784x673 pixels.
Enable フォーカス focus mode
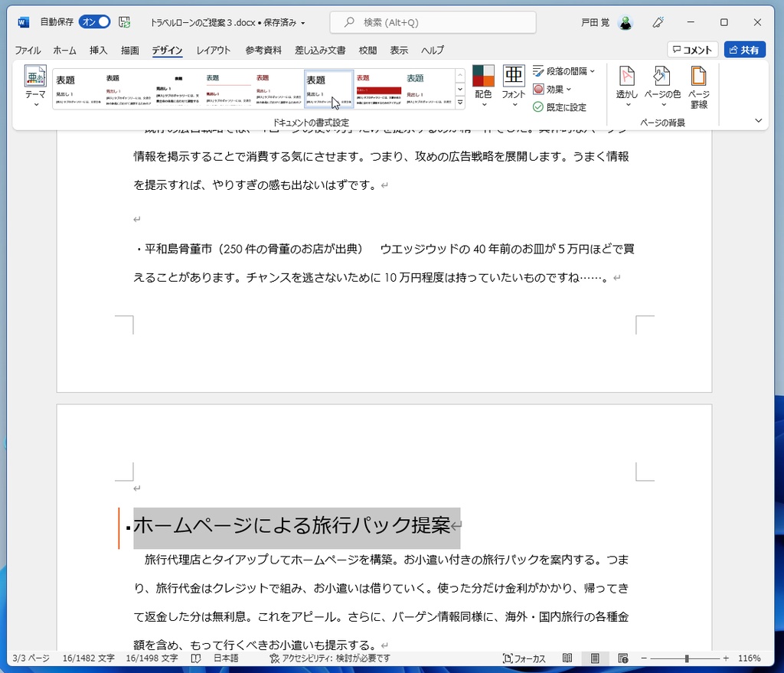524,658
